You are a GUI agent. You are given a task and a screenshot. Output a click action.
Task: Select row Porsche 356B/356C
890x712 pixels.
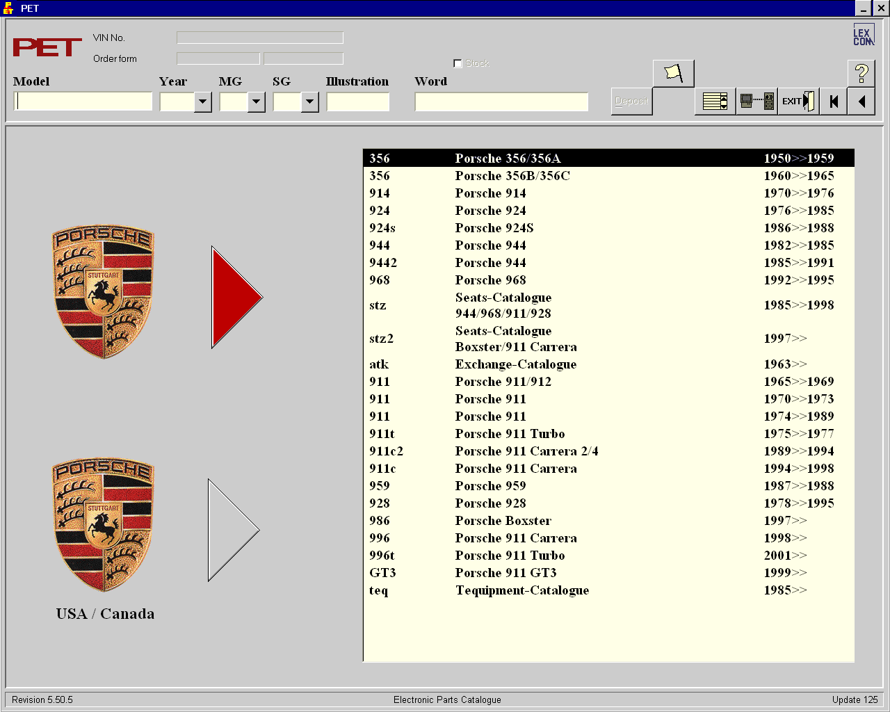(x=608, y=176)
